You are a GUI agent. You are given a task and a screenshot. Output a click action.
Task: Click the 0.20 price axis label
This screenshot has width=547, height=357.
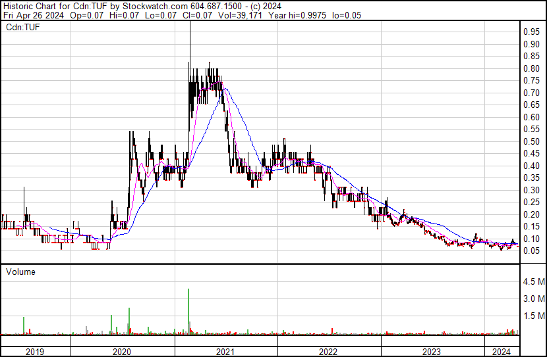tap(531, 215)
